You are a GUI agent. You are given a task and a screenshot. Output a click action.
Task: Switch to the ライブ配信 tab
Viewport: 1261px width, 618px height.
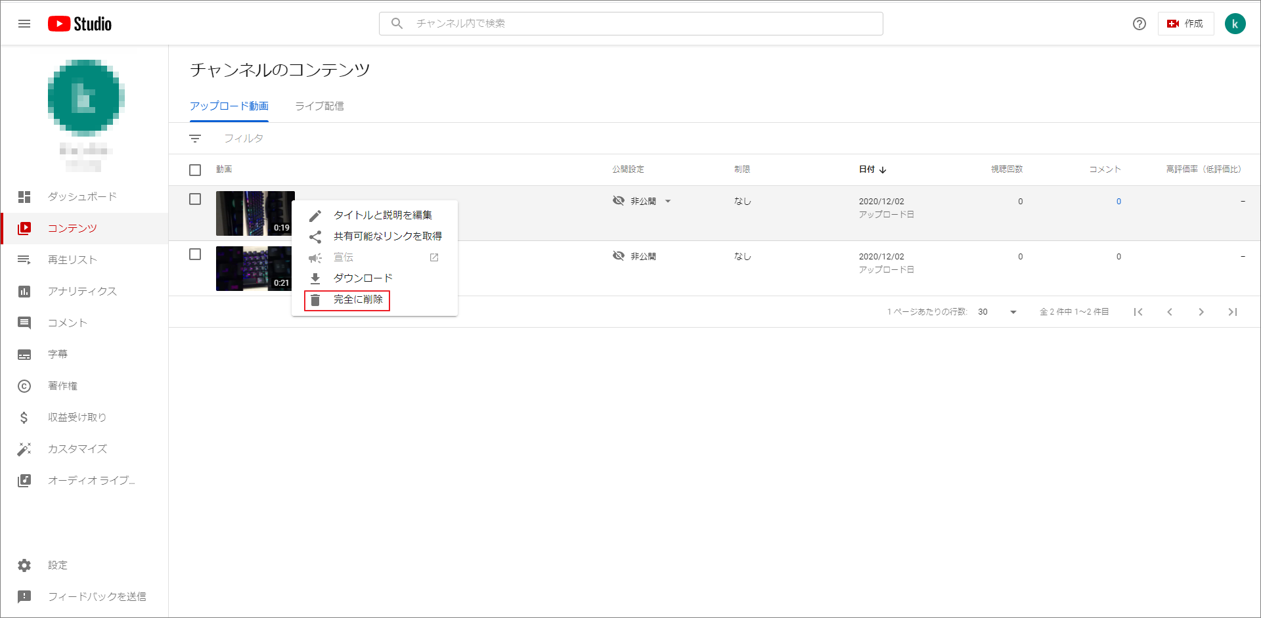coord(319,106)
